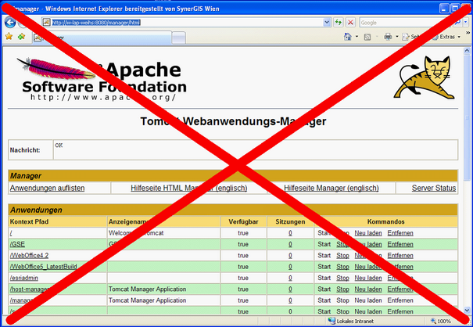Click the /WebOffice4.2 context path link
This screenshot has width=473, height=327.
coord(29,255)
